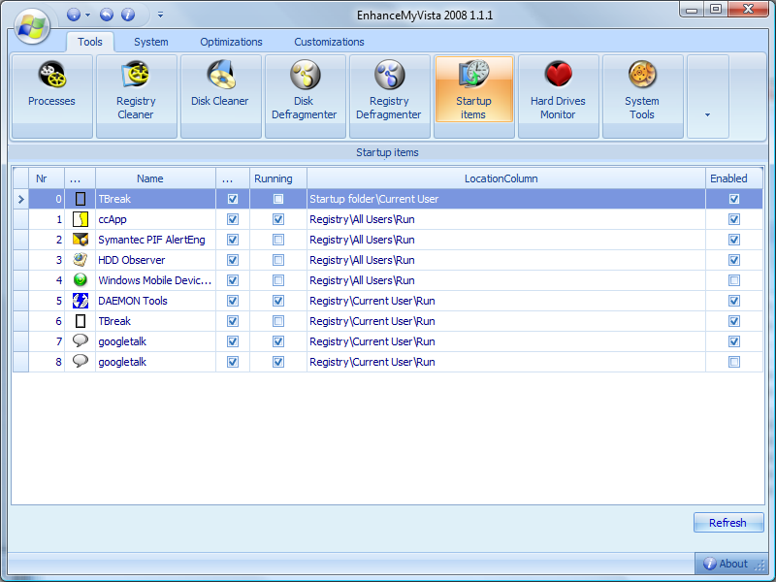Toggle Running checkbox for HDD Observer
776x582 pixels.
point(278,260)
